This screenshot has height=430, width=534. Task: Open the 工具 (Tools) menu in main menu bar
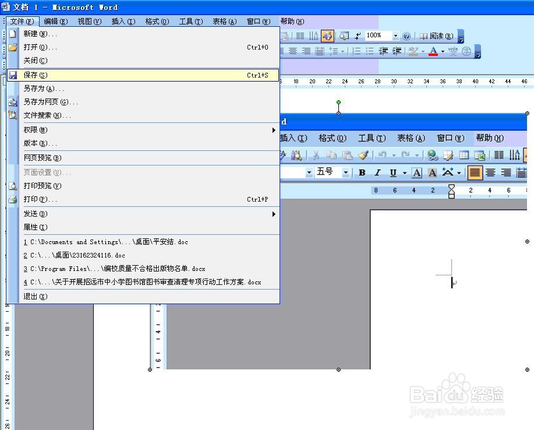point(191,22)
